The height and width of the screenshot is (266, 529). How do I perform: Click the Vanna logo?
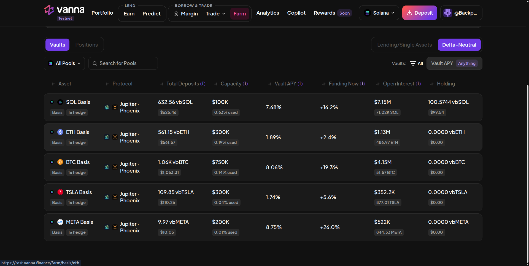pos(64,10)
